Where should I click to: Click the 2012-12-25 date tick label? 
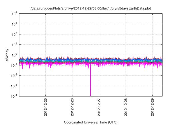[x=45, y=107]
